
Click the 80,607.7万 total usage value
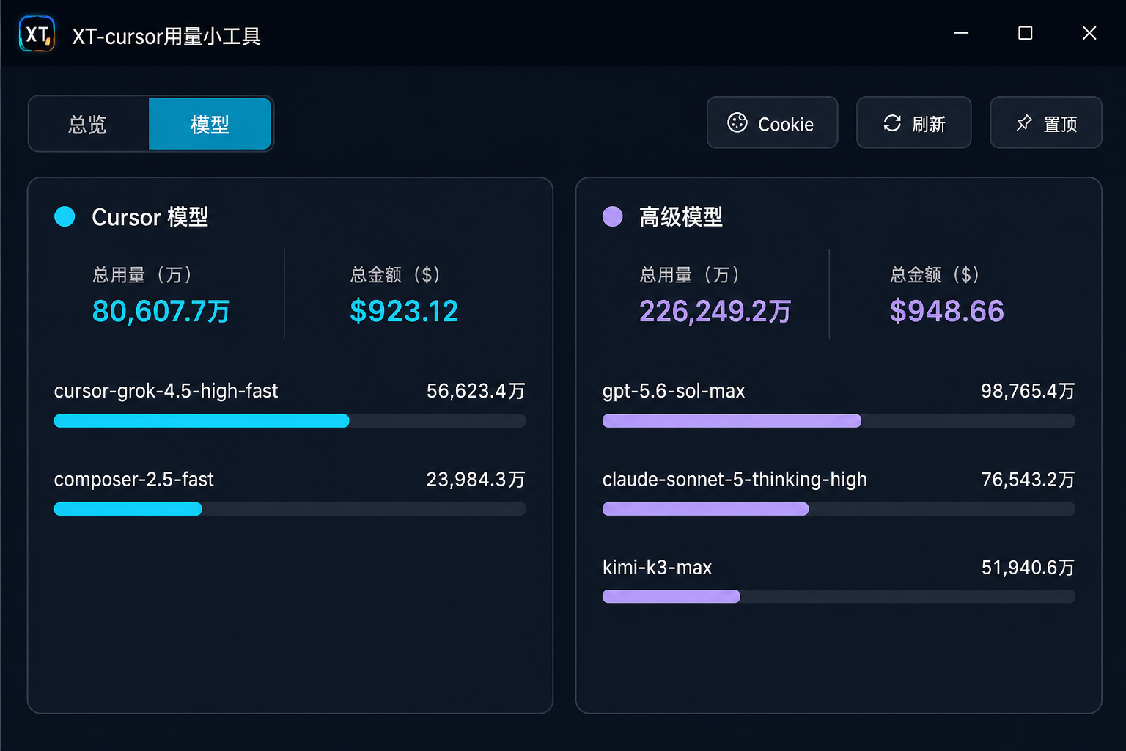[161, 311]
